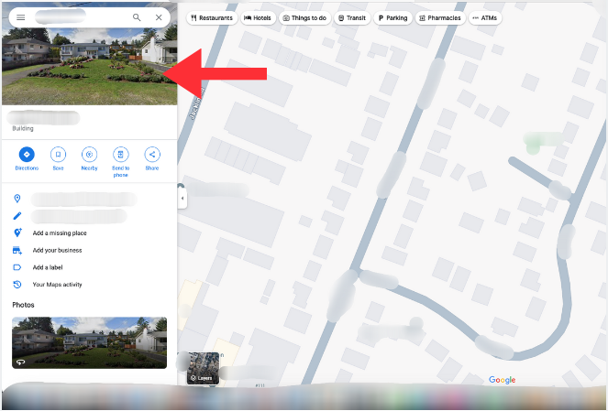
Task: Filter map by Restaurants
Action: tap(212, 17)
